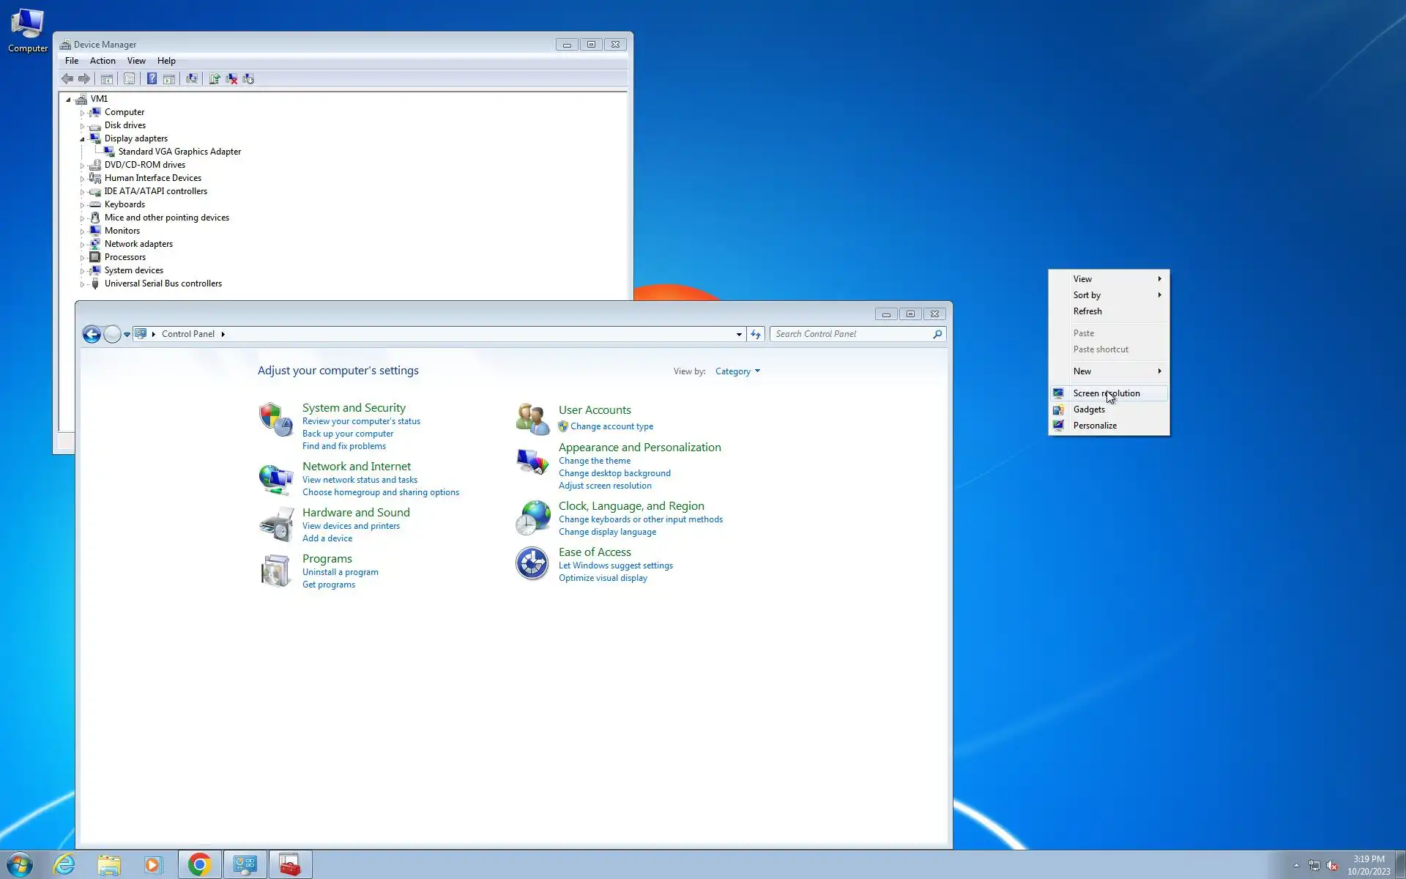Viewport: 1406px width, 879px height.
Task: Open the View by Category dropdown
Action: pyautogui.click(x=737, y=371)
